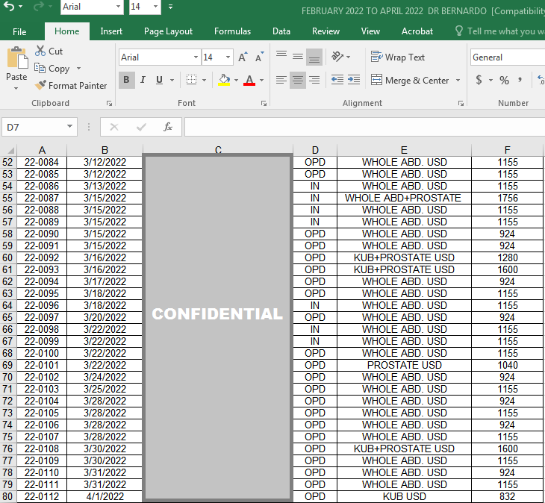Screen dimensions: 545x503
Task: Open the Copy options dropdown arrow
Action: (x=79, y=69)
